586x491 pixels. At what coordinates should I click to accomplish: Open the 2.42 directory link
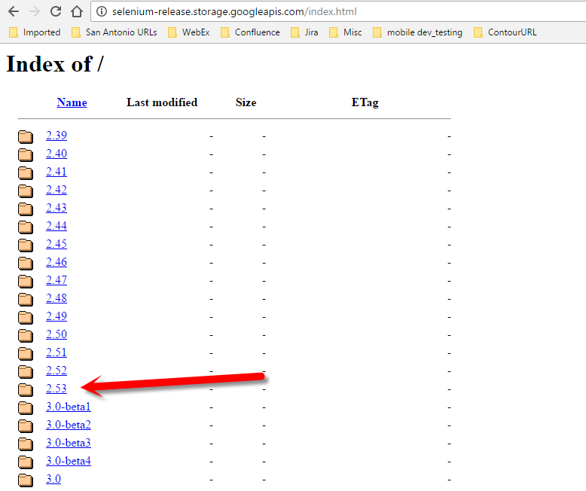(56, 190)
